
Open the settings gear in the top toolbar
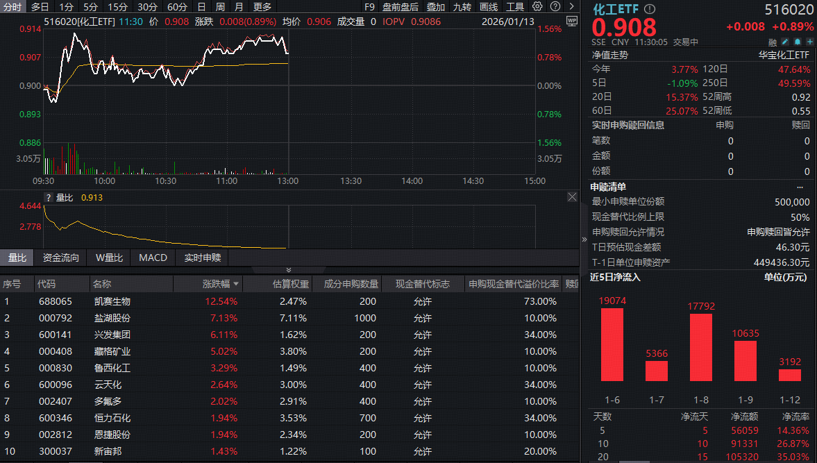click(537, 6)
